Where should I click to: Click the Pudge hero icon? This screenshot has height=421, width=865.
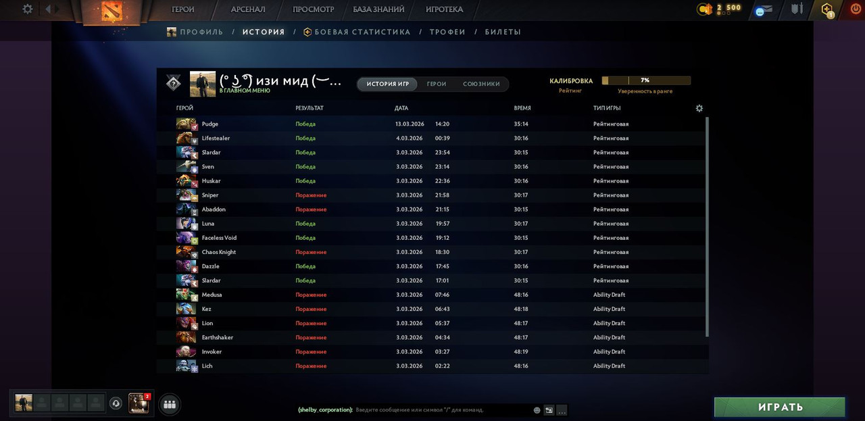click(187, 124)
